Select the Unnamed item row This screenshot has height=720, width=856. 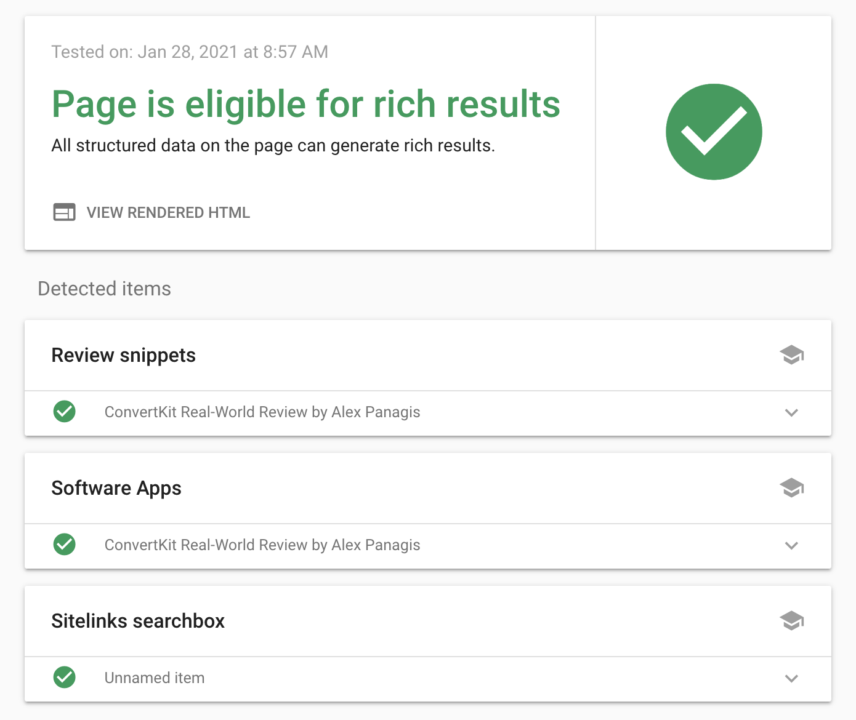pos(428,679)
